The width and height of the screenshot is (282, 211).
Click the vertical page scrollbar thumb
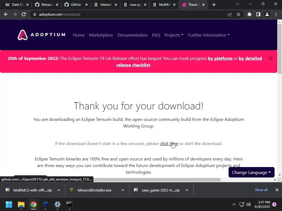pos(280,49)
